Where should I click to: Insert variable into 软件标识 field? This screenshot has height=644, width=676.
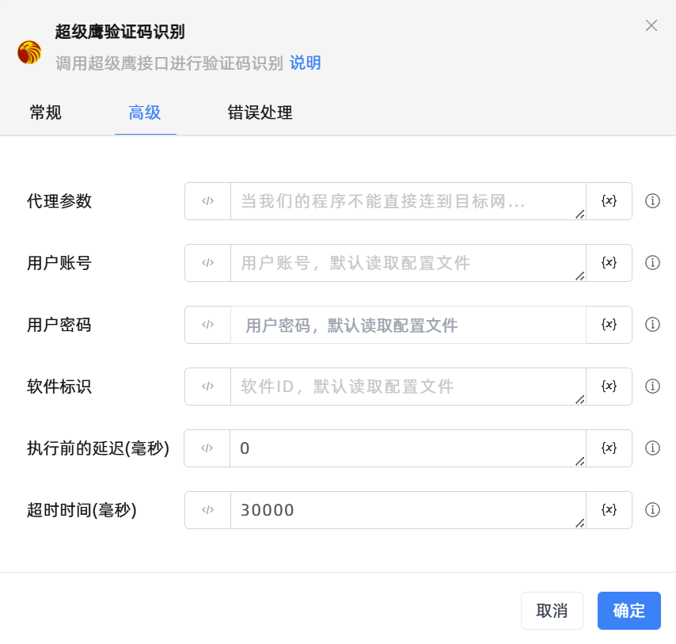click(609, 386)
